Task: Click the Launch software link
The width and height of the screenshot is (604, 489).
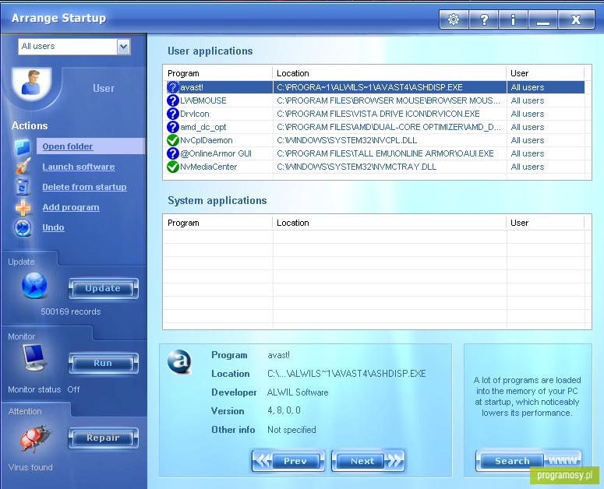Action: (x=79, y=167)
